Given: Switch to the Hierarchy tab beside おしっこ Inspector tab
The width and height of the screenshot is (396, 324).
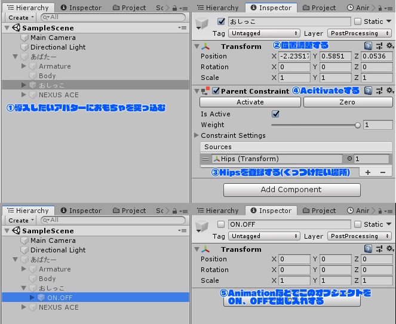Looking at the screenshot, I should [217, 8].
